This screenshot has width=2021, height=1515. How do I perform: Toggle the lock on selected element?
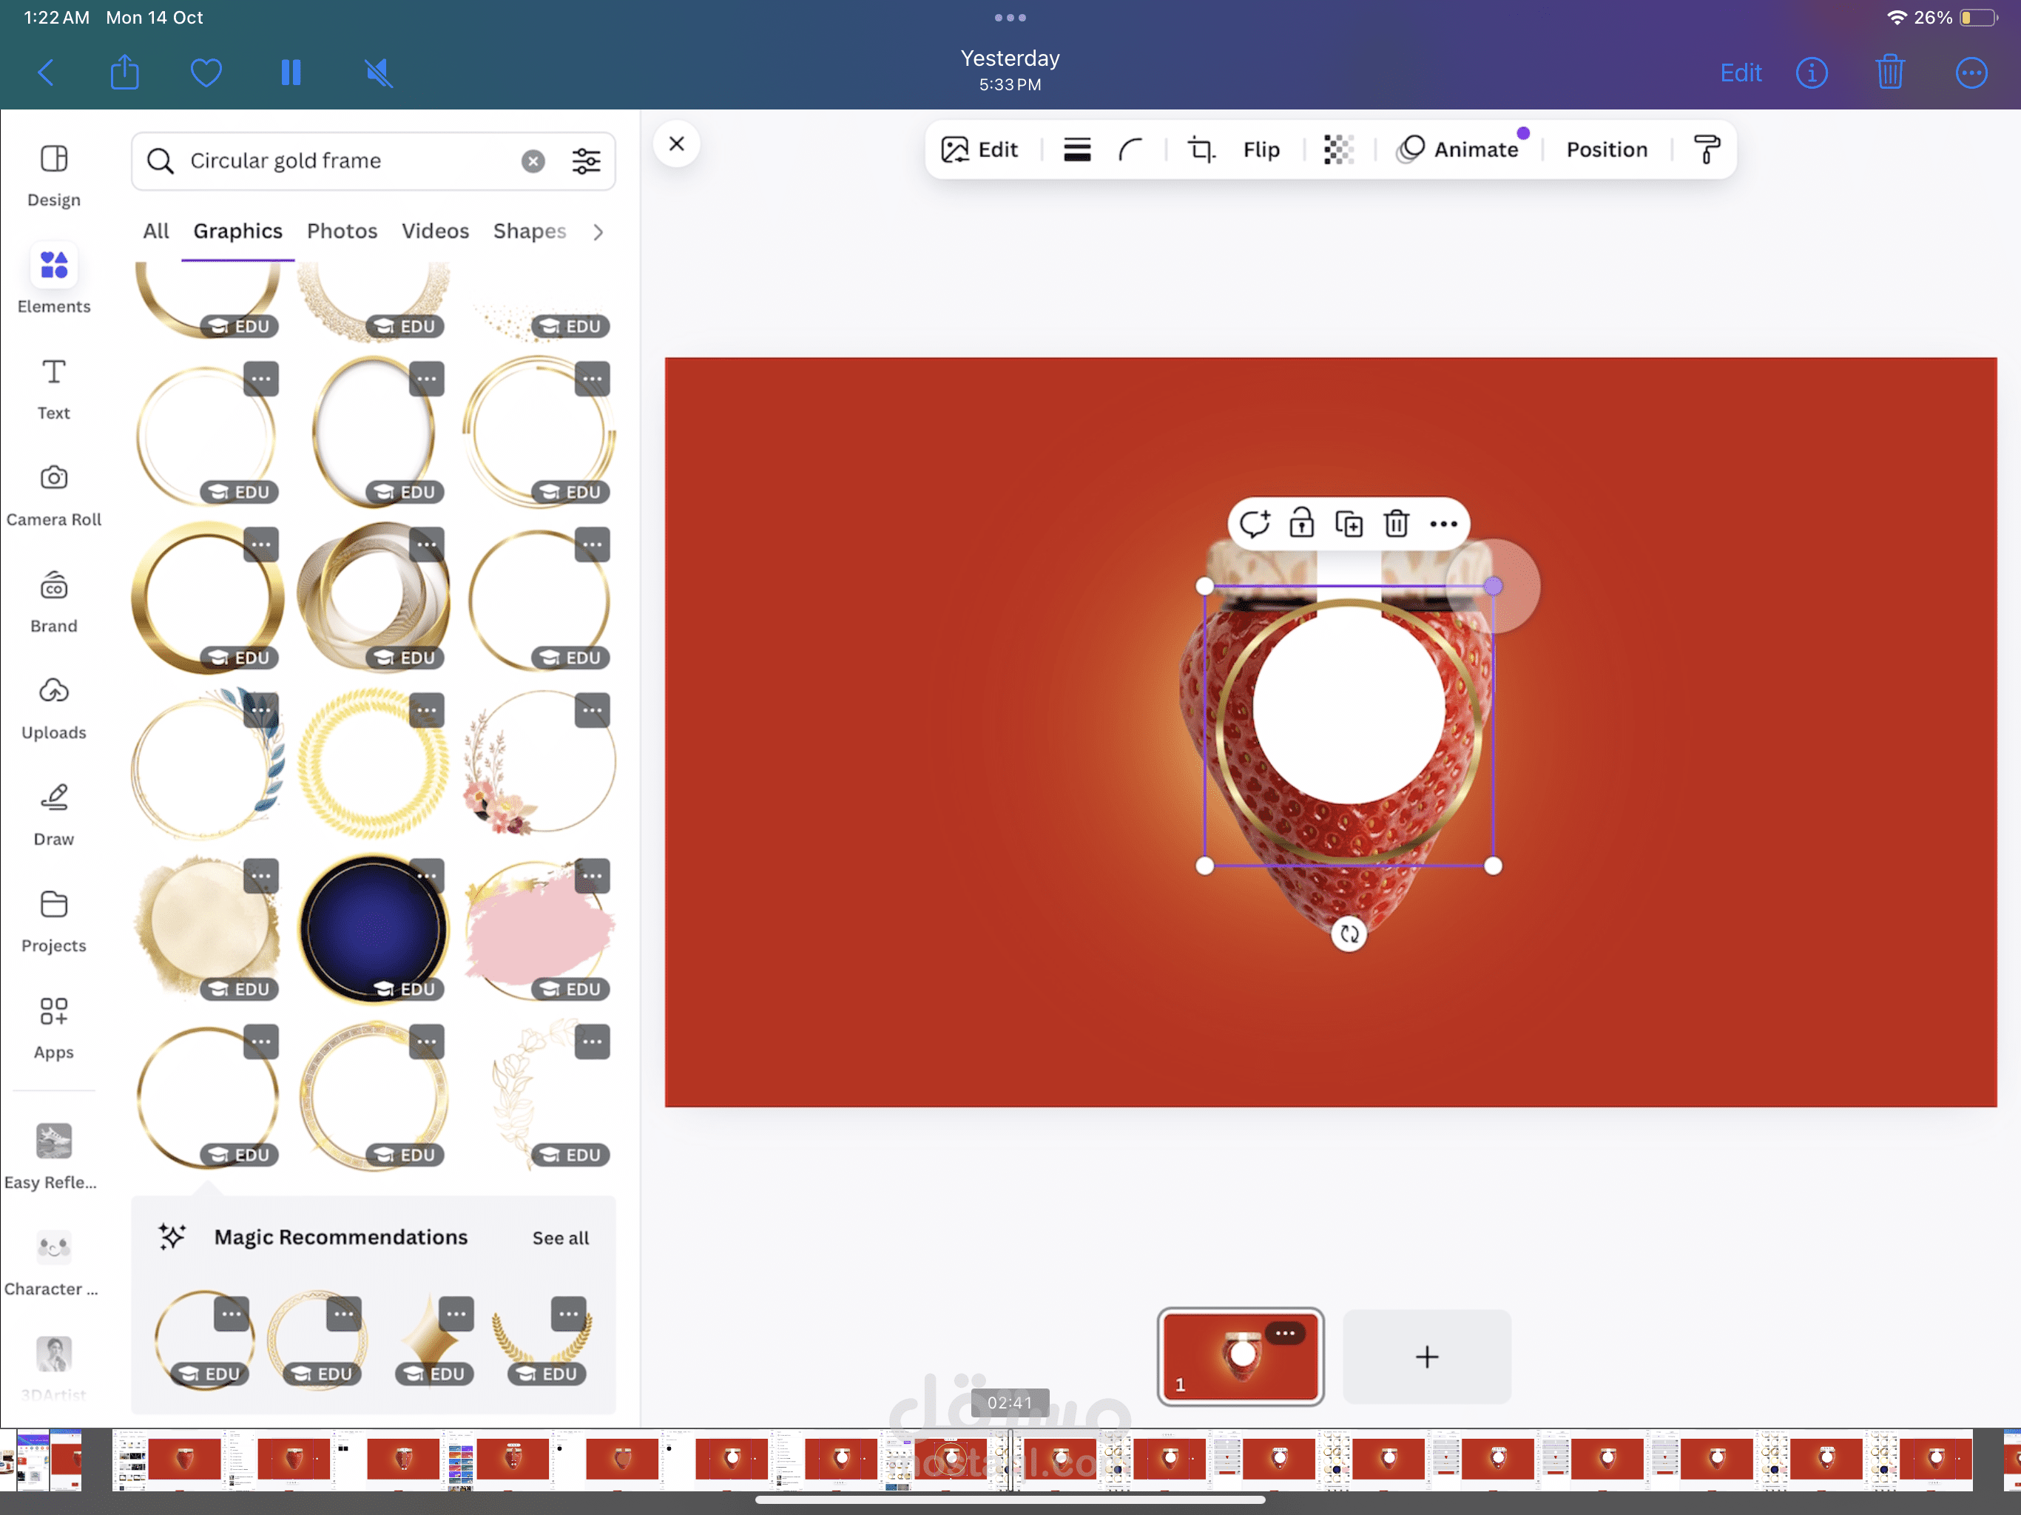(1301, 524)
